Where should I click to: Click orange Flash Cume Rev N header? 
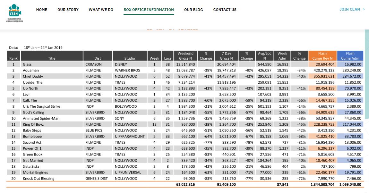[x=322, y=56]
